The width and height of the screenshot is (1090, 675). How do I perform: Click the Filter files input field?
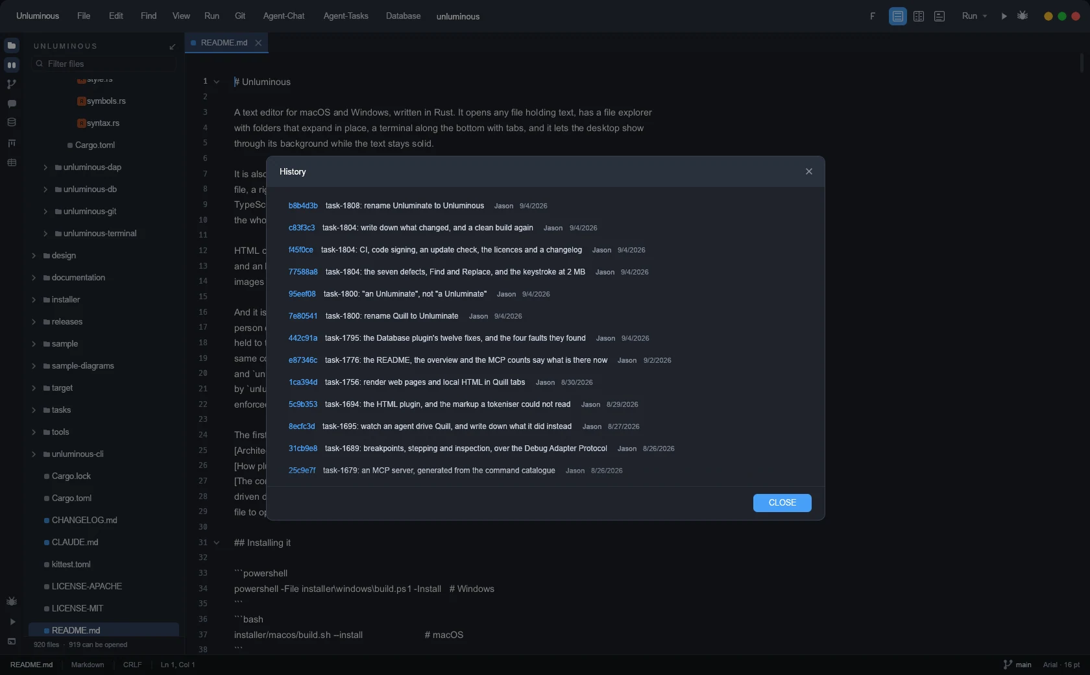click(x=104, y=64)
